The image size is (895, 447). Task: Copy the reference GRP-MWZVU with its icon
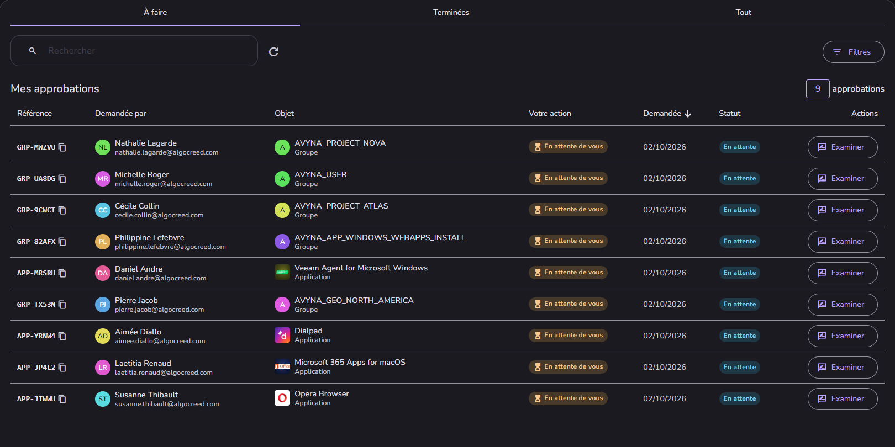click(x=62, y=147)
